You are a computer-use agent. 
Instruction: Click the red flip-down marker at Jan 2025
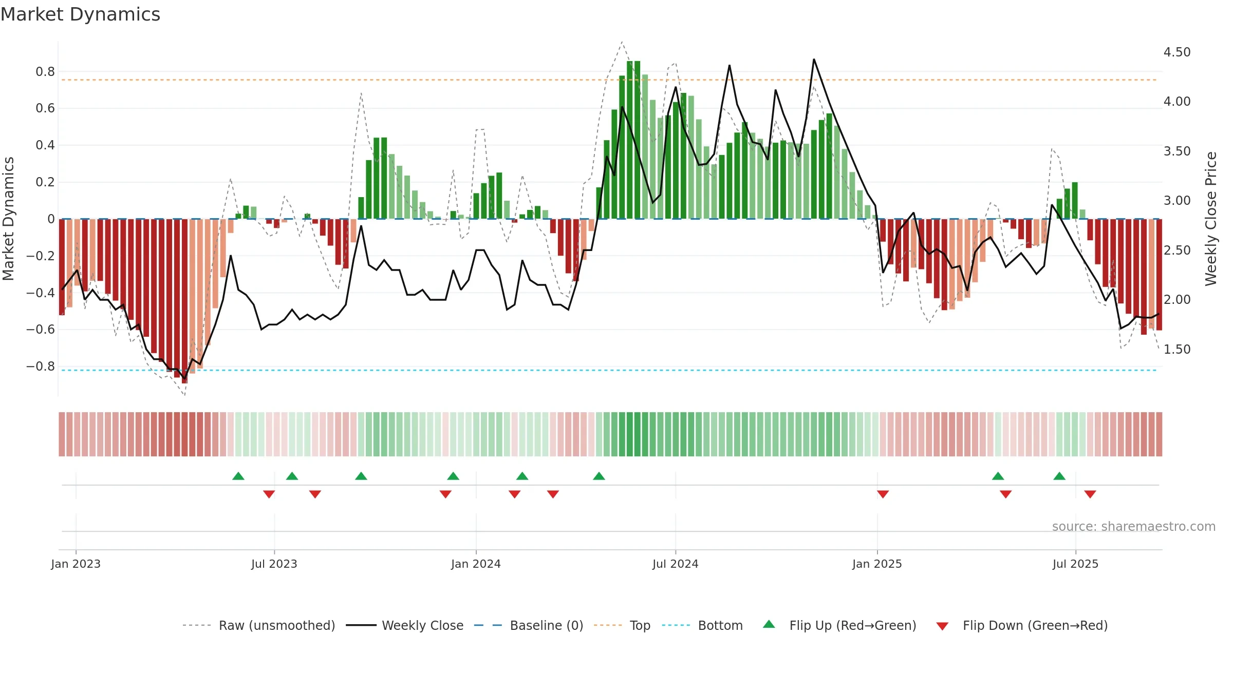[x=883, y=494]
